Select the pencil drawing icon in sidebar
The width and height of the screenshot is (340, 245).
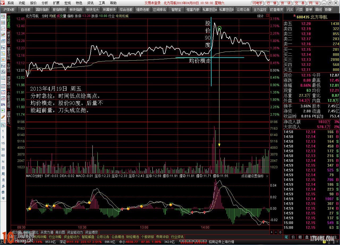3,117
